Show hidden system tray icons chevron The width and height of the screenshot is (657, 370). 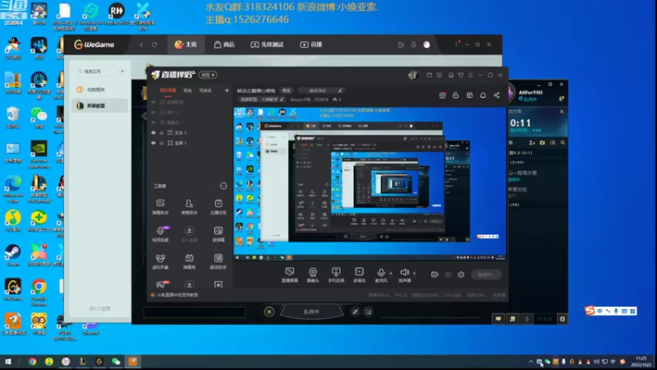[531, 362]
